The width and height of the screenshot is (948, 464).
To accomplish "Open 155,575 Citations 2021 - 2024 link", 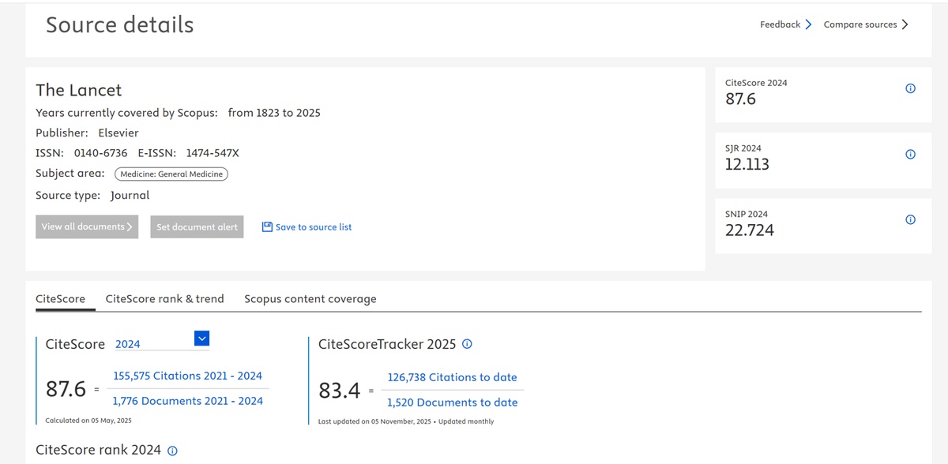I will point(187,376).
